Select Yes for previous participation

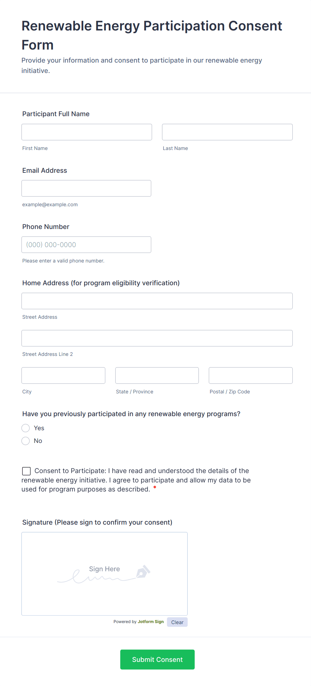coord(26,428)
